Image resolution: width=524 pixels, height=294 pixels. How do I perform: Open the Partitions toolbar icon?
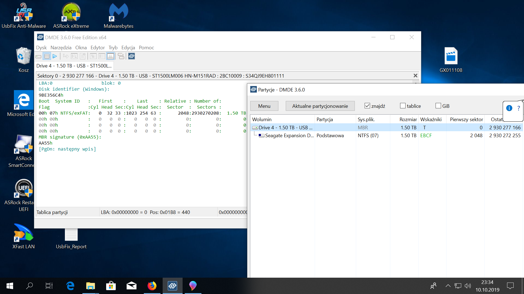tap(47, 56)
